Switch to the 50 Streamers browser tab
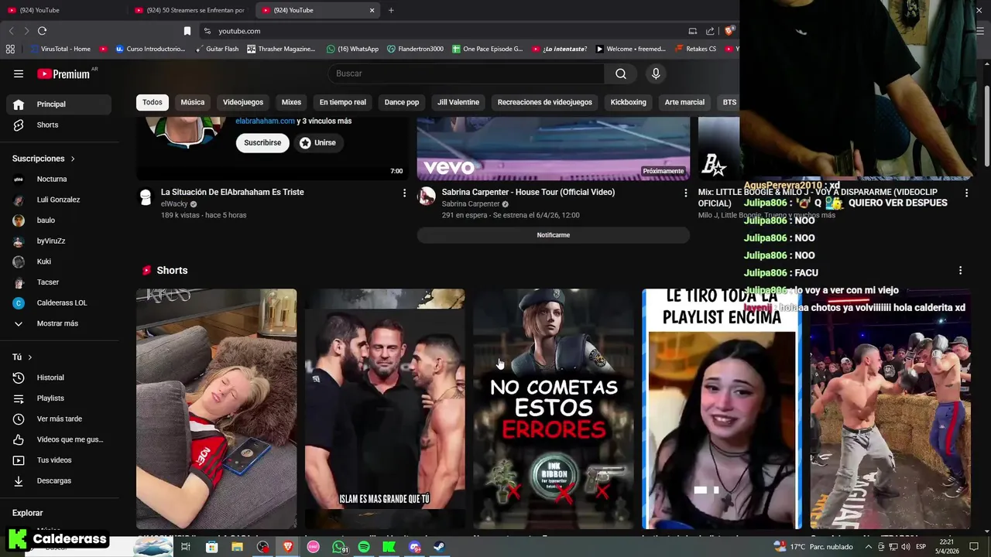This screenshot has width=991, height=557. click(x=190, y=10)
